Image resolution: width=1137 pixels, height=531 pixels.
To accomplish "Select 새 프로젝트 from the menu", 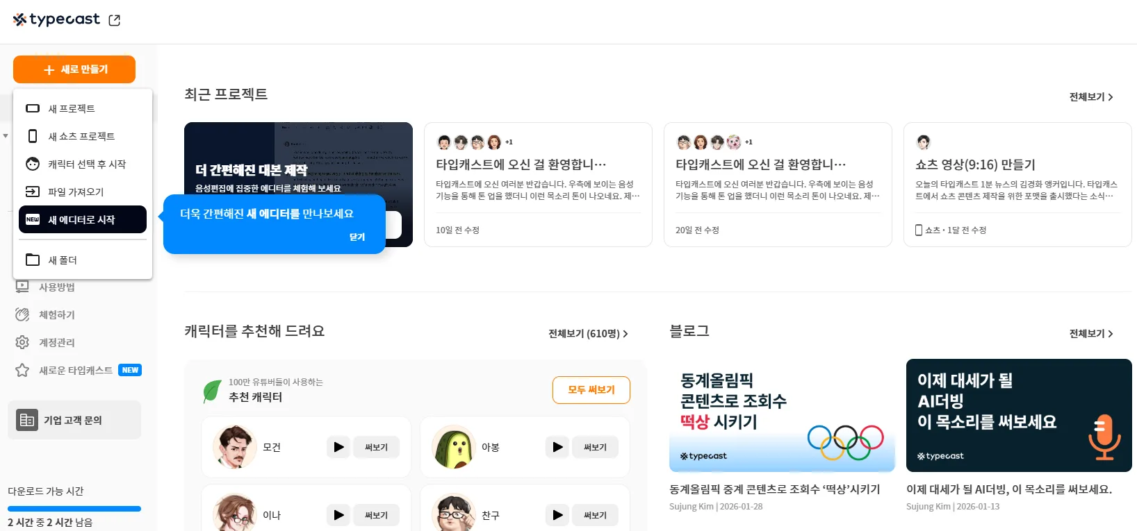I will pos(83,108).
